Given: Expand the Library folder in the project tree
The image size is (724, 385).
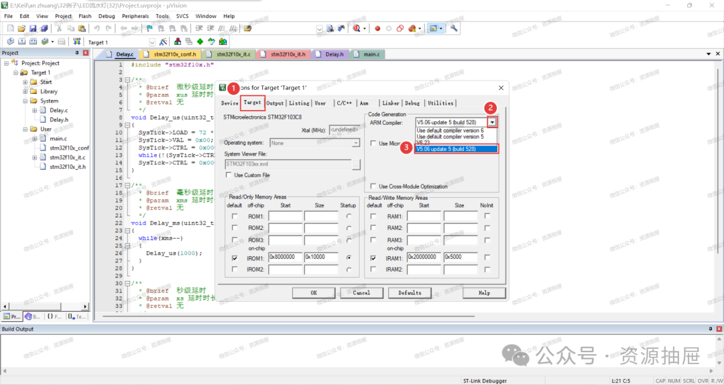Looking at the screenshot, I should tap(25, 91).
